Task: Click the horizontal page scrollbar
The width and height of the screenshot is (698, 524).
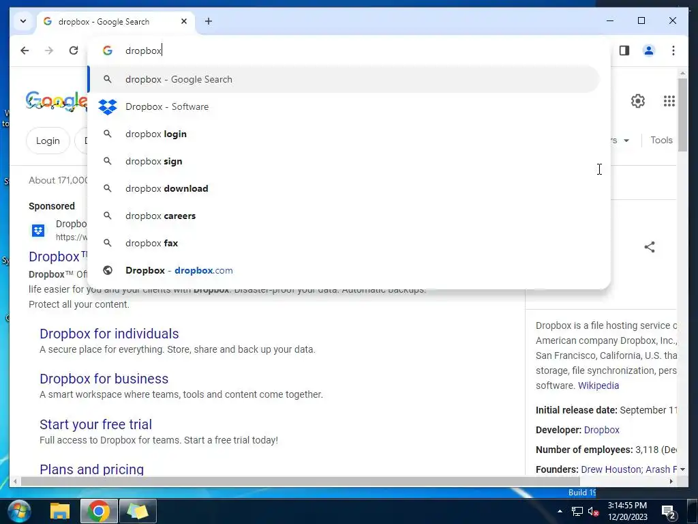Action: tap(301, 481)
